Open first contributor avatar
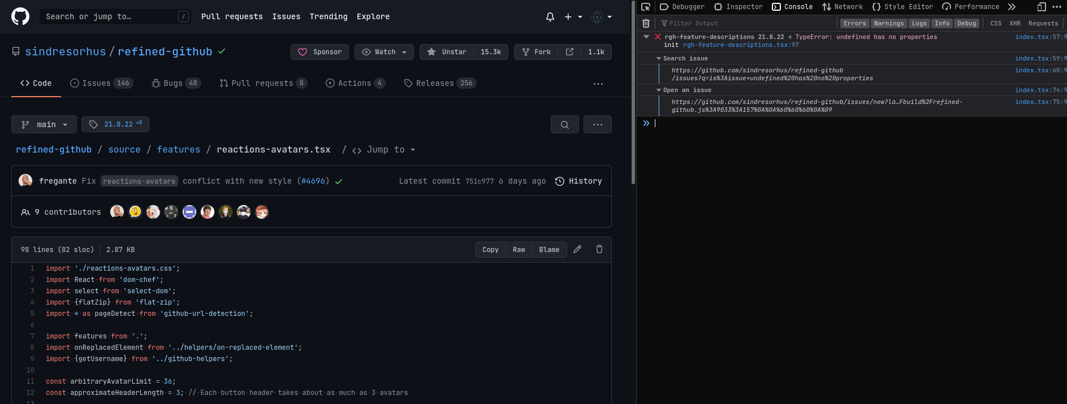This screenshot has width=1067, height=404. [x=117, y=212]
